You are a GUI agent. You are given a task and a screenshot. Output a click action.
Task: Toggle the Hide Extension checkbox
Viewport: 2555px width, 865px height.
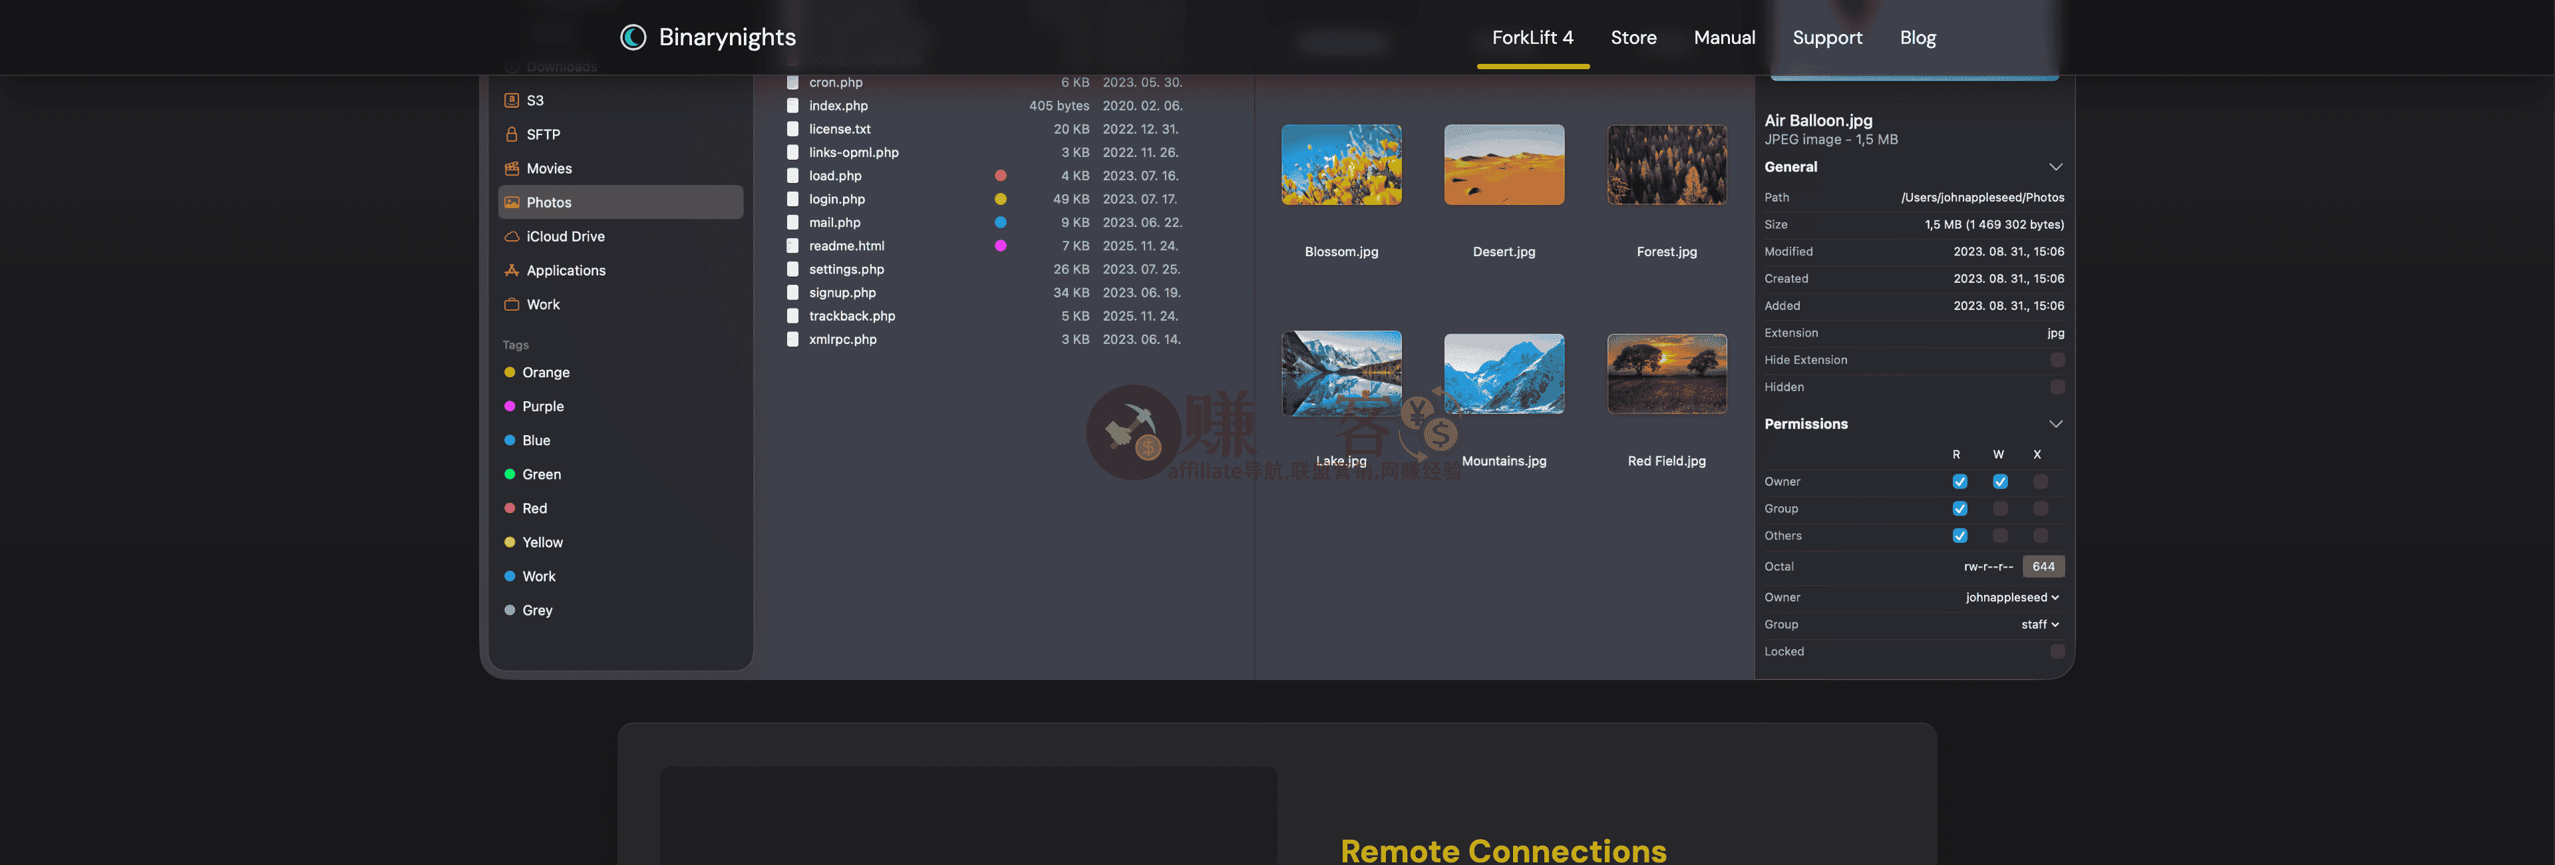coord(2057,360)
